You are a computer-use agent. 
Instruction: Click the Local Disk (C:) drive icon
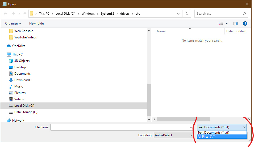pos(11,106)
